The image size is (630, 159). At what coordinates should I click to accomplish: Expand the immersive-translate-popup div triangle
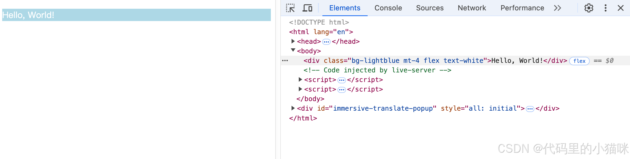[x=293, y=108]
